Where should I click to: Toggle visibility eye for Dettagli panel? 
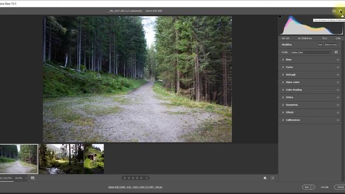(338, 75)
